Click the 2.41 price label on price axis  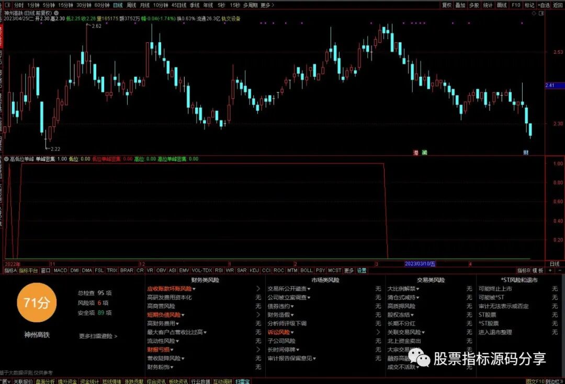coord(555,85)
